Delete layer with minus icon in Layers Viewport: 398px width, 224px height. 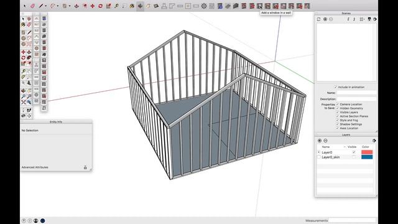[x=325, y=141]
